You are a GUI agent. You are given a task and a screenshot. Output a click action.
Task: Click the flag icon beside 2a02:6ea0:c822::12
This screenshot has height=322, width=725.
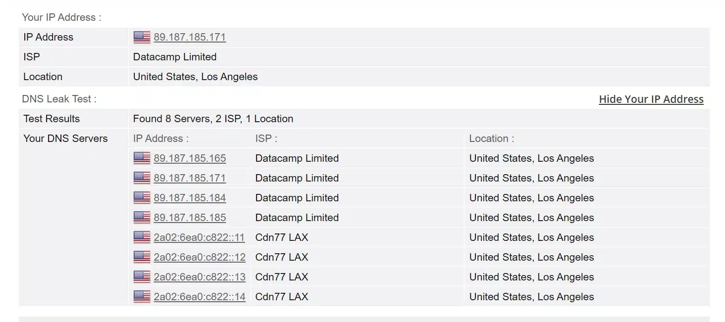[x=142, y=257]
